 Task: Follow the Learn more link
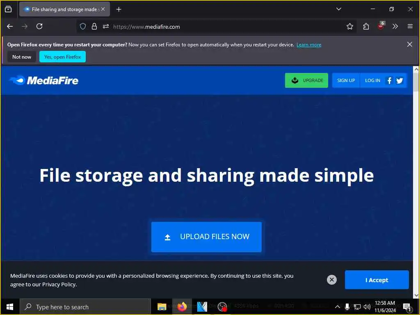click(x=308, y=45)
